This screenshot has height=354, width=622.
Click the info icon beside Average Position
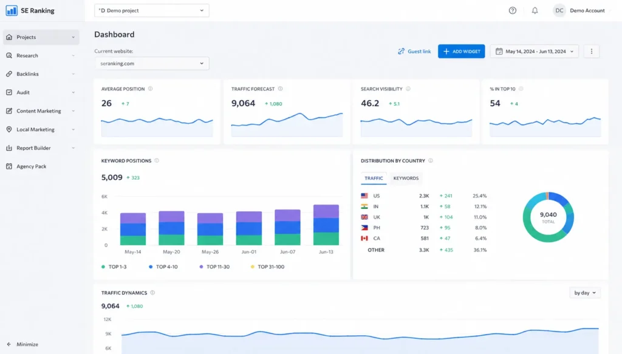[x=151, y=89]
